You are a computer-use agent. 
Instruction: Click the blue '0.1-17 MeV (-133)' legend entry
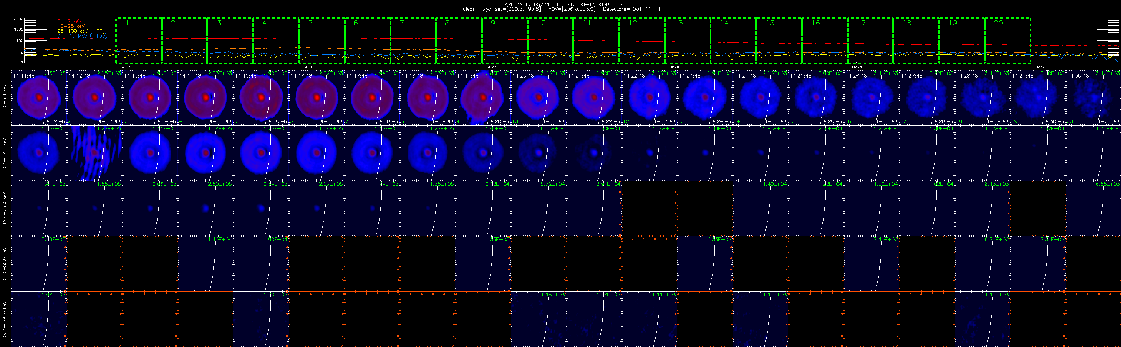click(x=82, y=35)
